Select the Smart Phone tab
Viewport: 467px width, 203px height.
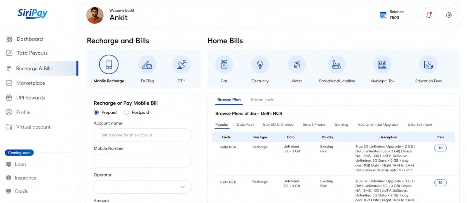pos(314,124)
